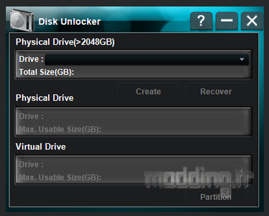The image size is (269, 216).
Task: Click the Drive label under Virtual Drive
Action: point(31,164)
